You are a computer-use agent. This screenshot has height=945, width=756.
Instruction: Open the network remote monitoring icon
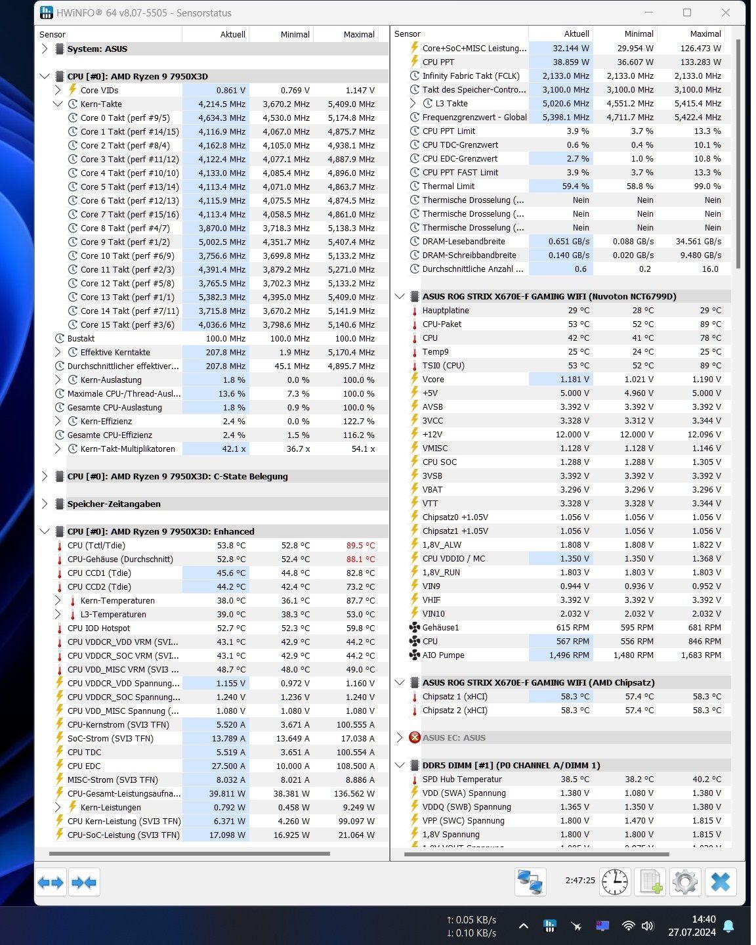pyautogui.click(x=530, y=882)
